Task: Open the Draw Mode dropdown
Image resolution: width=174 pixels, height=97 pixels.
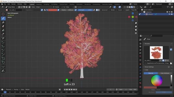Action: [x=11, y=7]
